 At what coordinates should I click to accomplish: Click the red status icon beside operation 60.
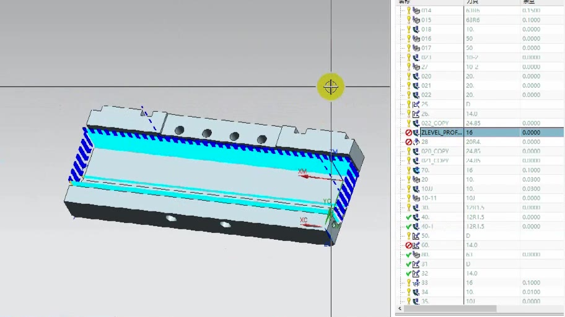click(x=408, y=245)
